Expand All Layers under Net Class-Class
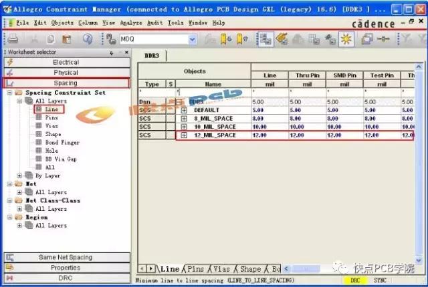Viewport: 428px width, 287px height. coord(19,209)
